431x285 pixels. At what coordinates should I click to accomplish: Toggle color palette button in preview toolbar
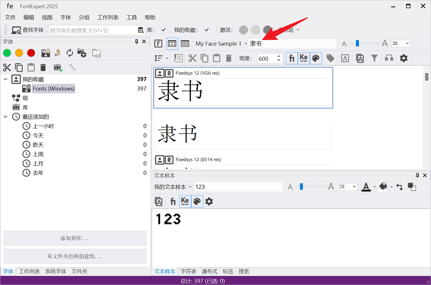pyautogui.click(x=316, y=58)
